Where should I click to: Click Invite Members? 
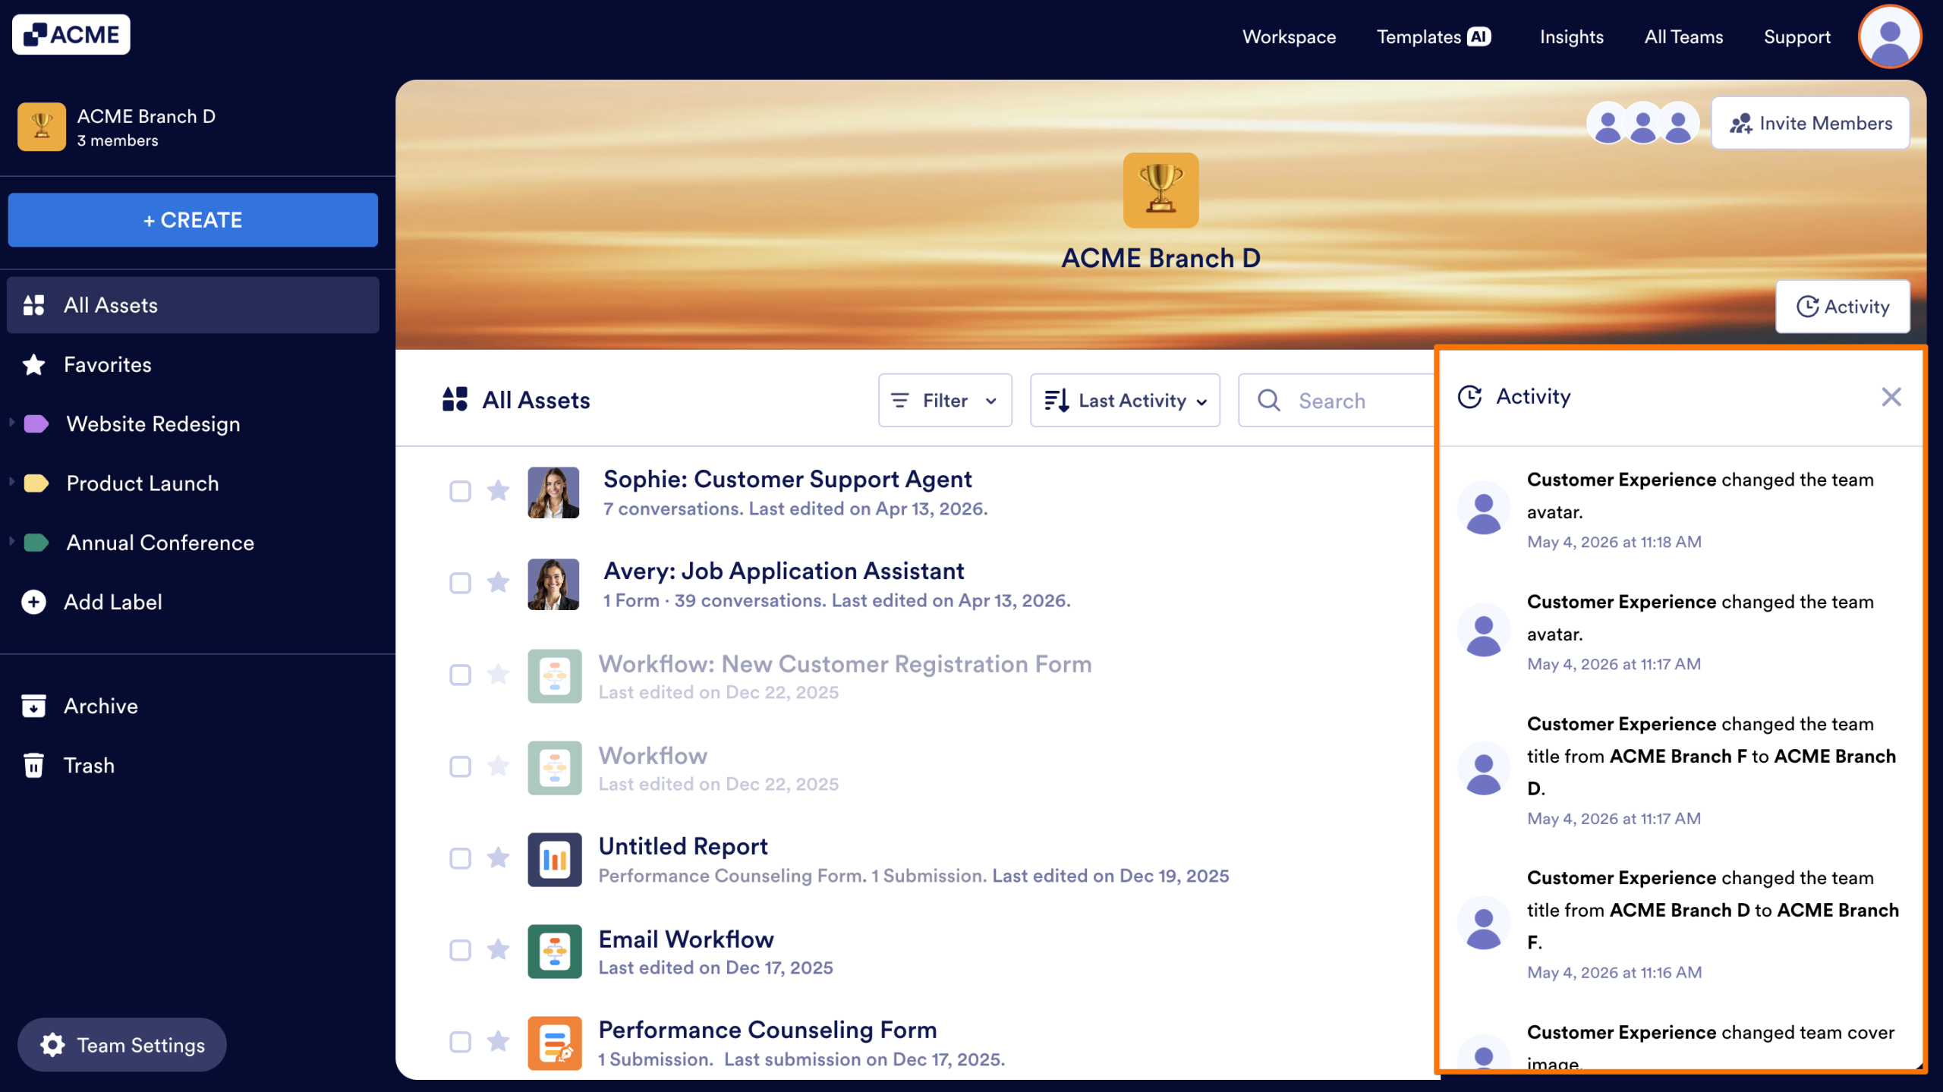coord(1810,123)
